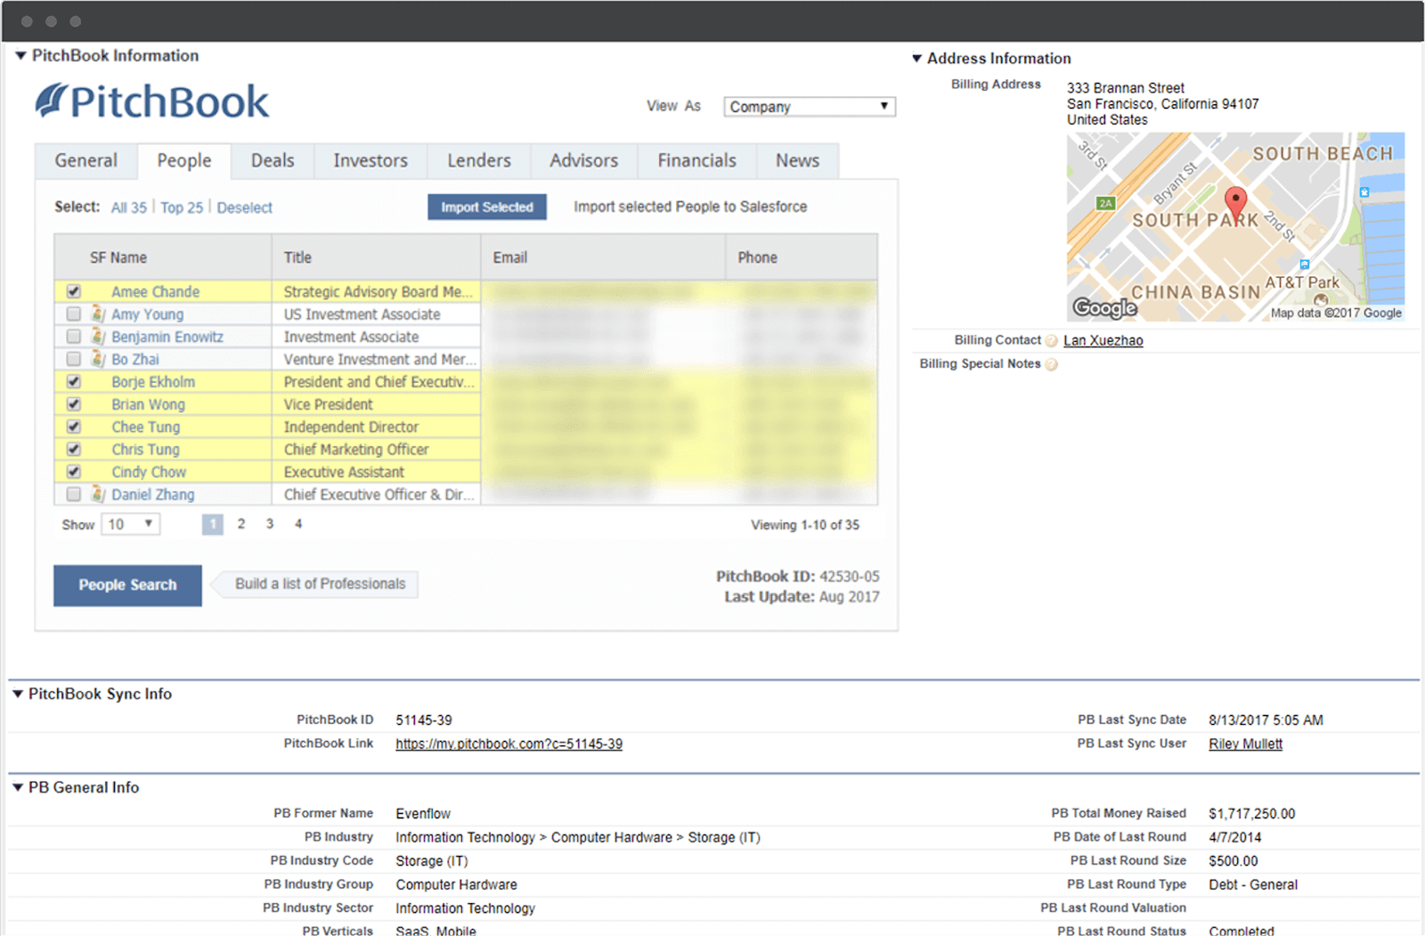Select the People tab

[x=184, y=161]
